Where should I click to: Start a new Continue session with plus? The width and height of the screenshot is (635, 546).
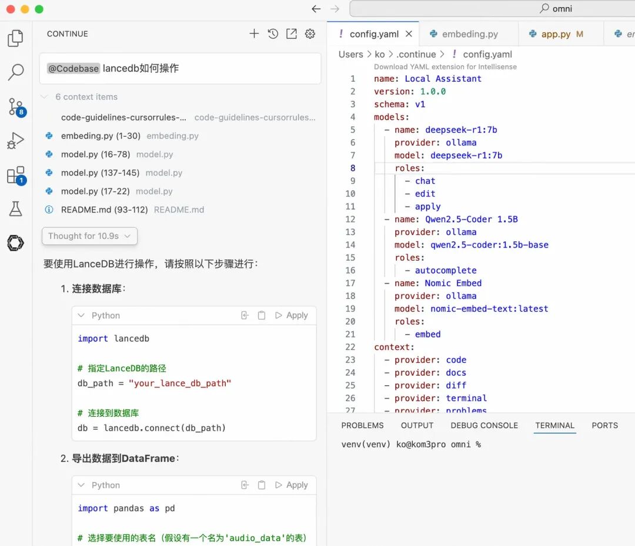pyautogui.click(x=254, y=33)
